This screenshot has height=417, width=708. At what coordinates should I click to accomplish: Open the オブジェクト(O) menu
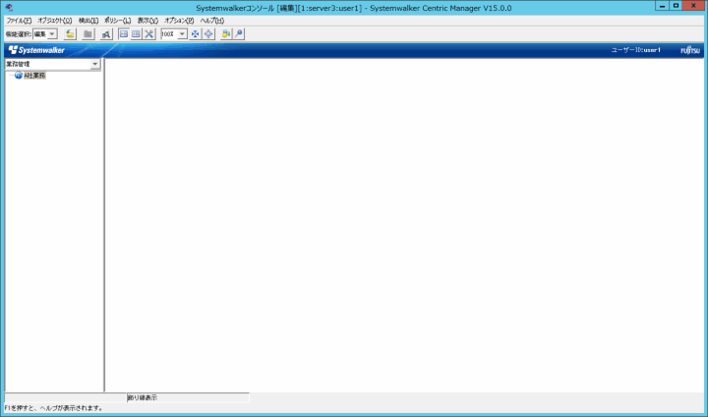[55, 21]
